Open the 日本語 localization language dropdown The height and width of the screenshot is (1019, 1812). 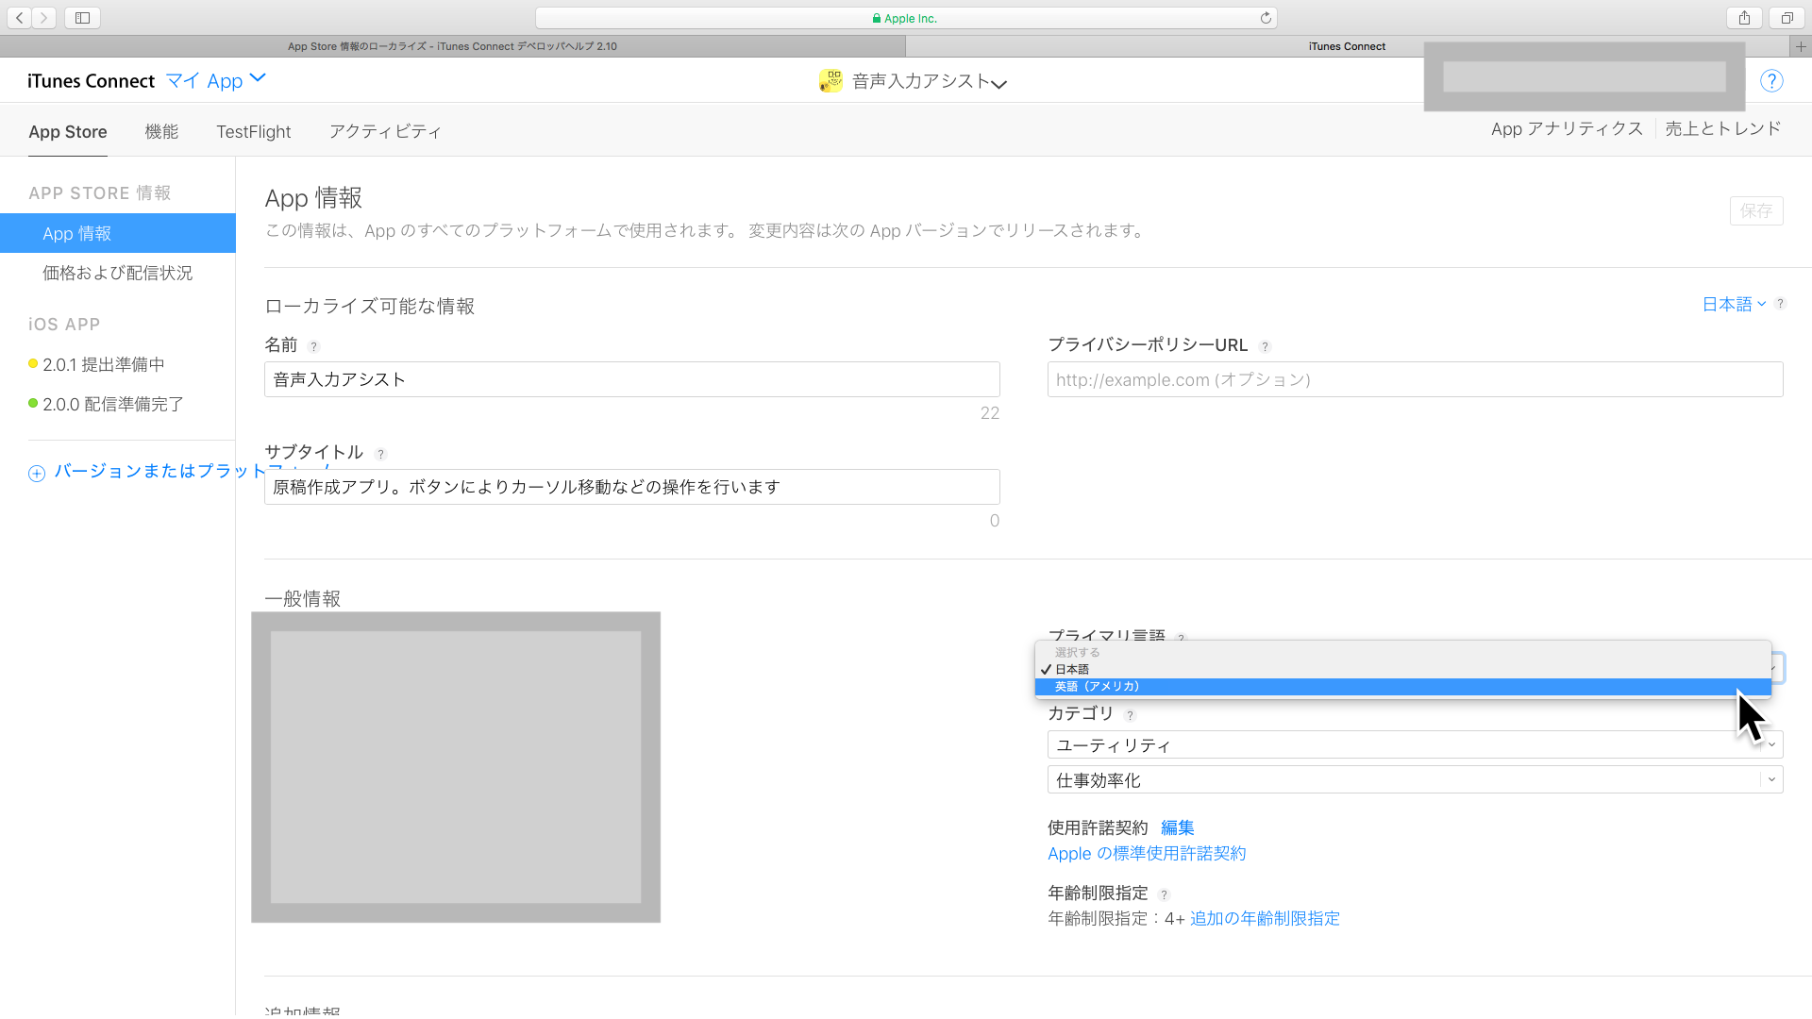1734,304
